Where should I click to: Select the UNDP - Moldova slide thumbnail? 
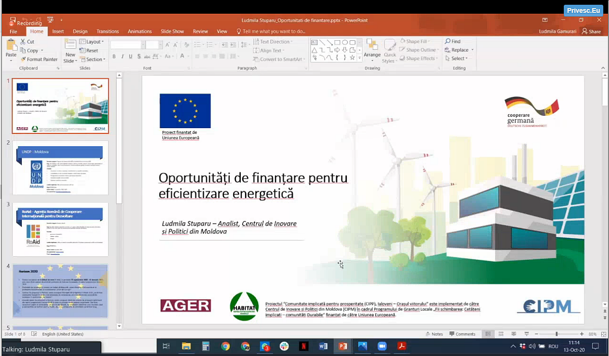pyautogui.click(x=60, y=168)
